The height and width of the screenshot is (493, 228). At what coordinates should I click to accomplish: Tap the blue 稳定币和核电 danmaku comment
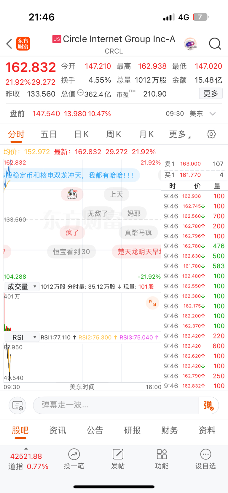(x=71, y=175)
